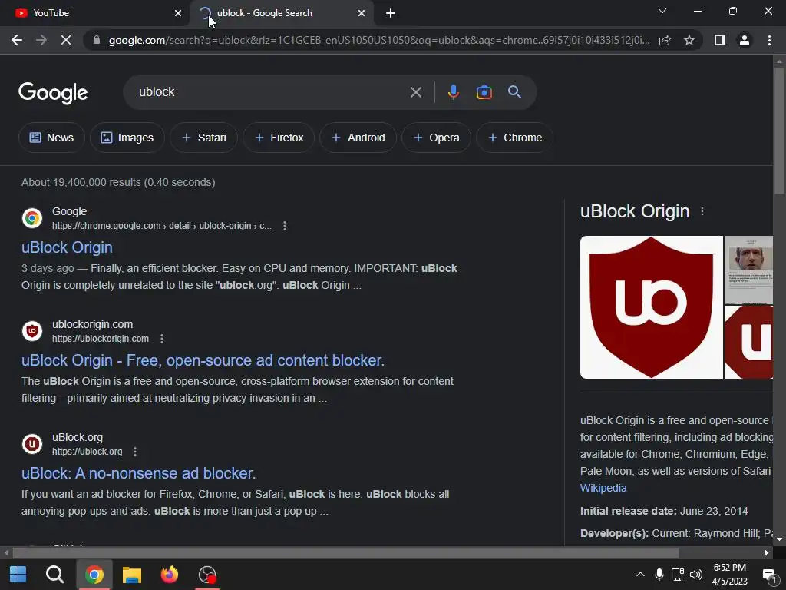Go back using the browser back arrow
The height and width of the screenshot is (590, 786).
tap(17, 40)
